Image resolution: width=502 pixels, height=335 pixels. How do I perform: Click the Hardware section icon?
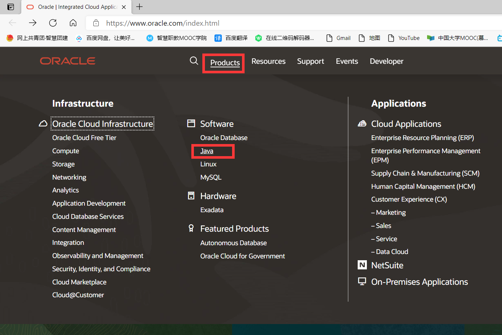pos(191,196)
